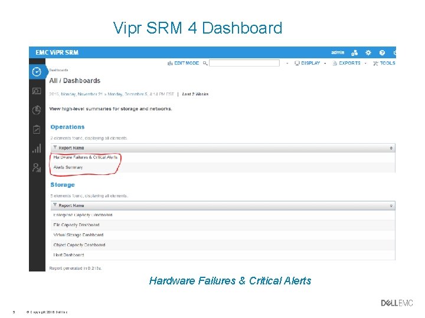The width and height of the screenshot is (425, 318).
Task: Open the Object Capacity Dashboard report
Action: (80, 245)
